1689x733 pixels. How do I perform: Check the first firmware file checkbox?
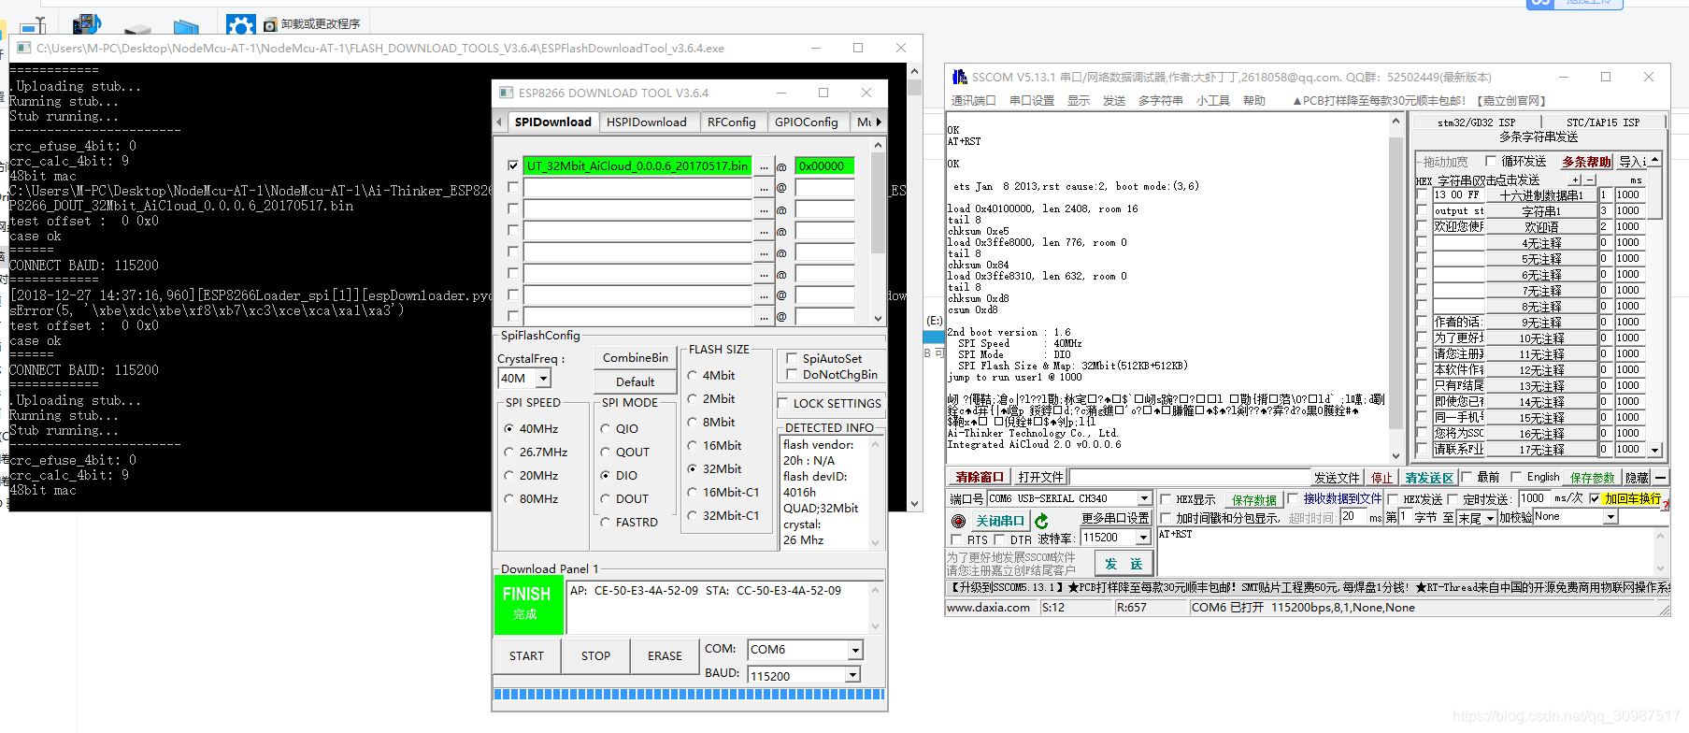point(512,165)
